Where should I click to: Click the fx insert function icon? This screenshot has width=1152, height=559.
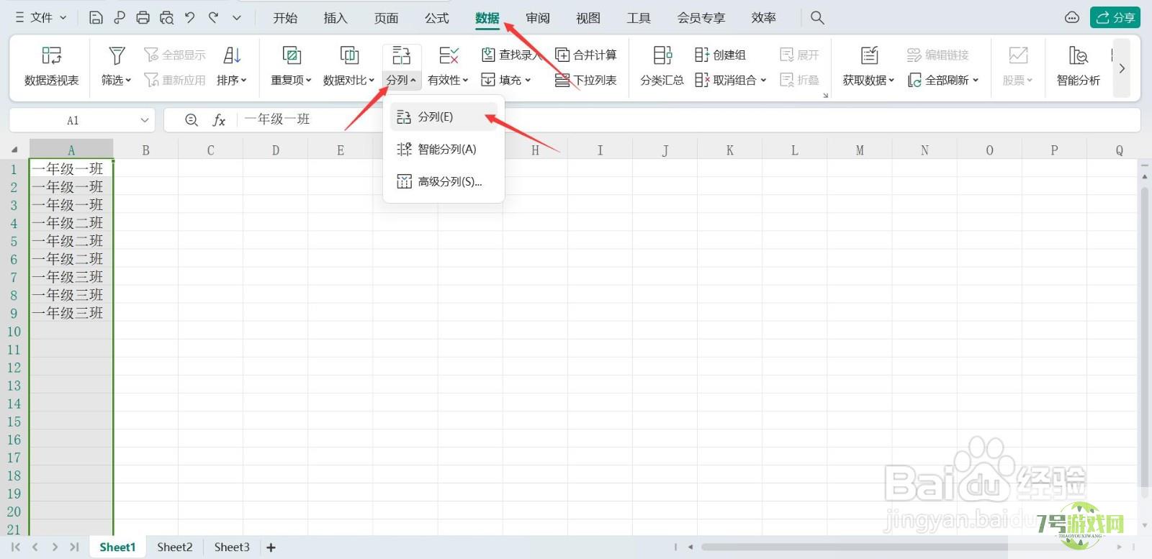click(219, 120)
